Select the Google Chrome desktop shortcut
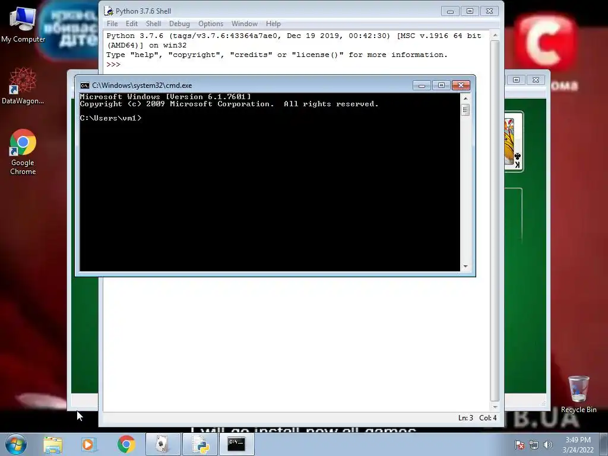 [x=23, y=152]
